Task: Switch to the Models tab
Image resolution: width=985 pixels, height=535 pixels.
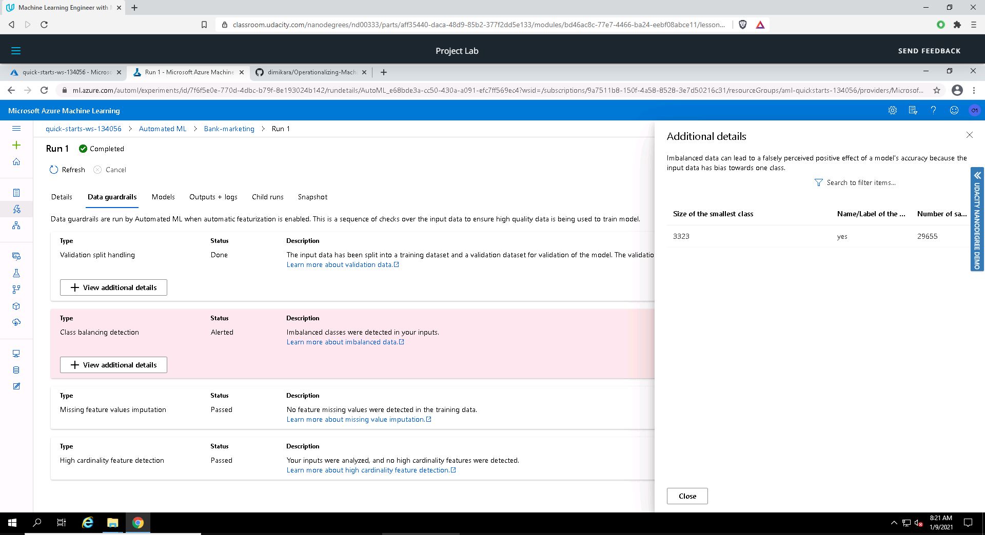Action: point(163,197)
